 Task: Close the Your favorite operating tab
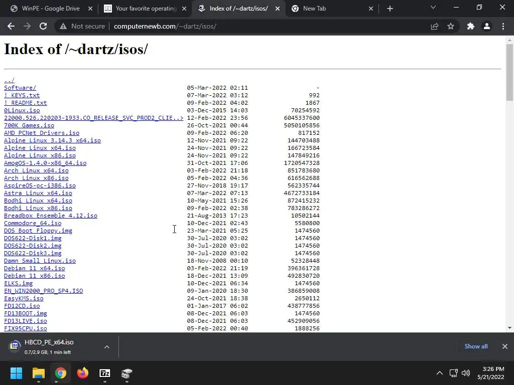pyautogui.click(x=184, y=9)
